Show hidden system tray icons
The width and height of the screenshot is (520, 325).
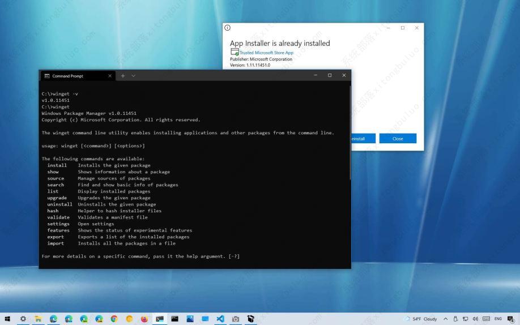point(445,319)
